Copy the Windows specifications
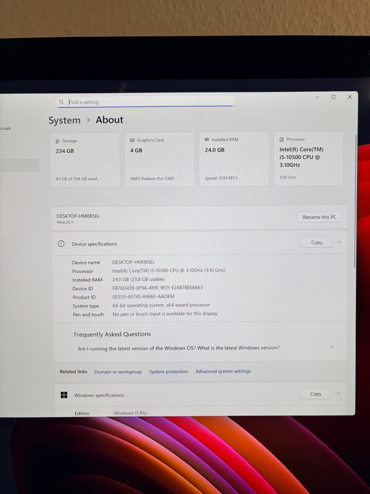The width and height of the screenshot is (370, 494). tap(316, 394)
